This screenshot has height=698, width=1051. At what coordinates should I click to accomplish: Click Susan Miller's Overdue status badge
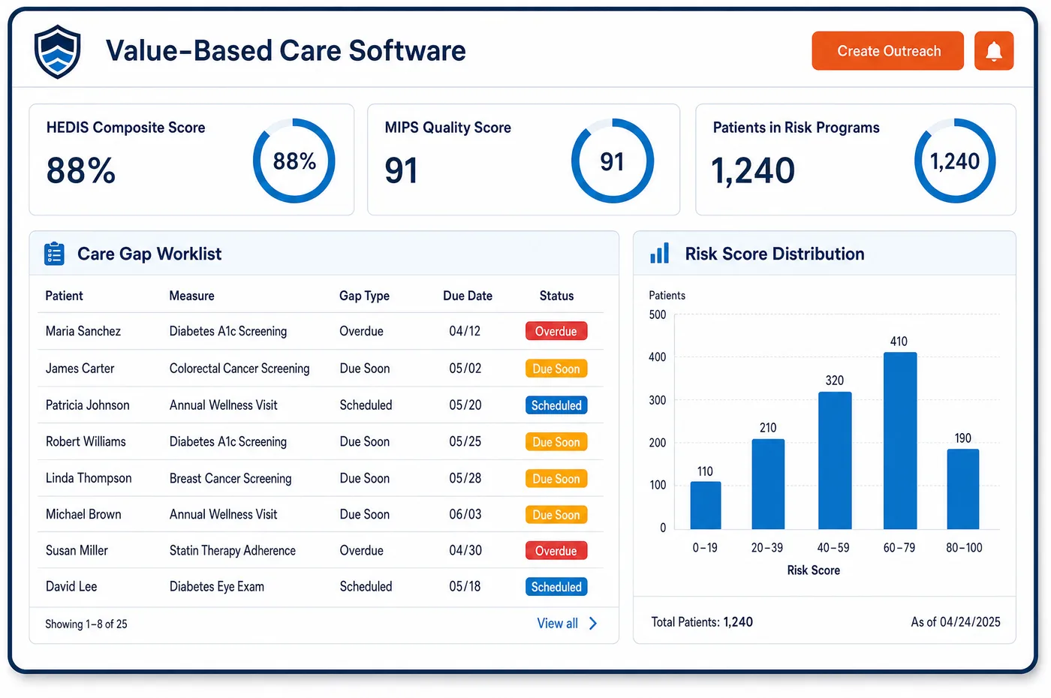[556, 551]
